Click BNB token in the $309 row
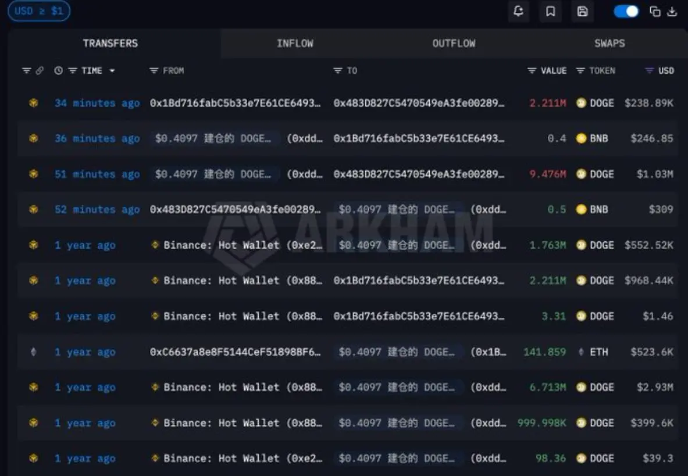688x476 pixels. click(592, 209)
